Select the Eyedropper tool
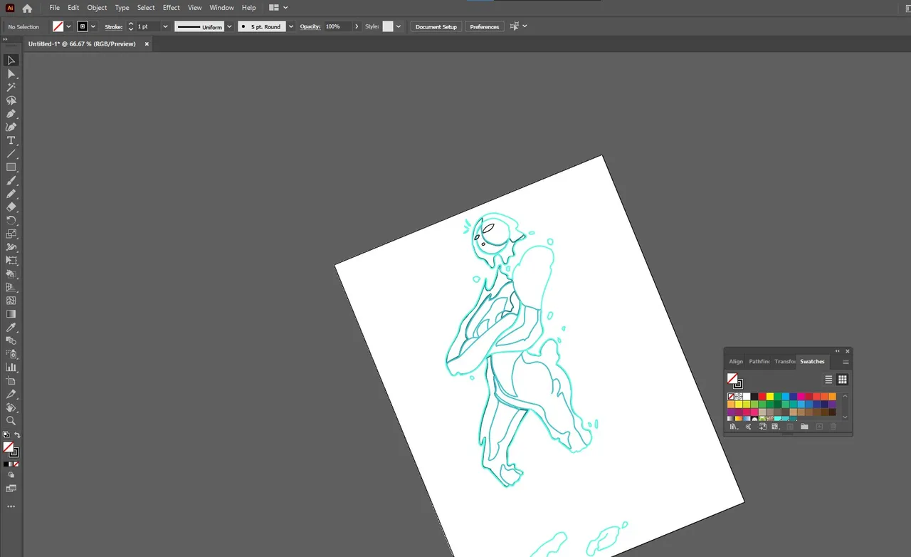The image size is (911, 557). point(11,327)
